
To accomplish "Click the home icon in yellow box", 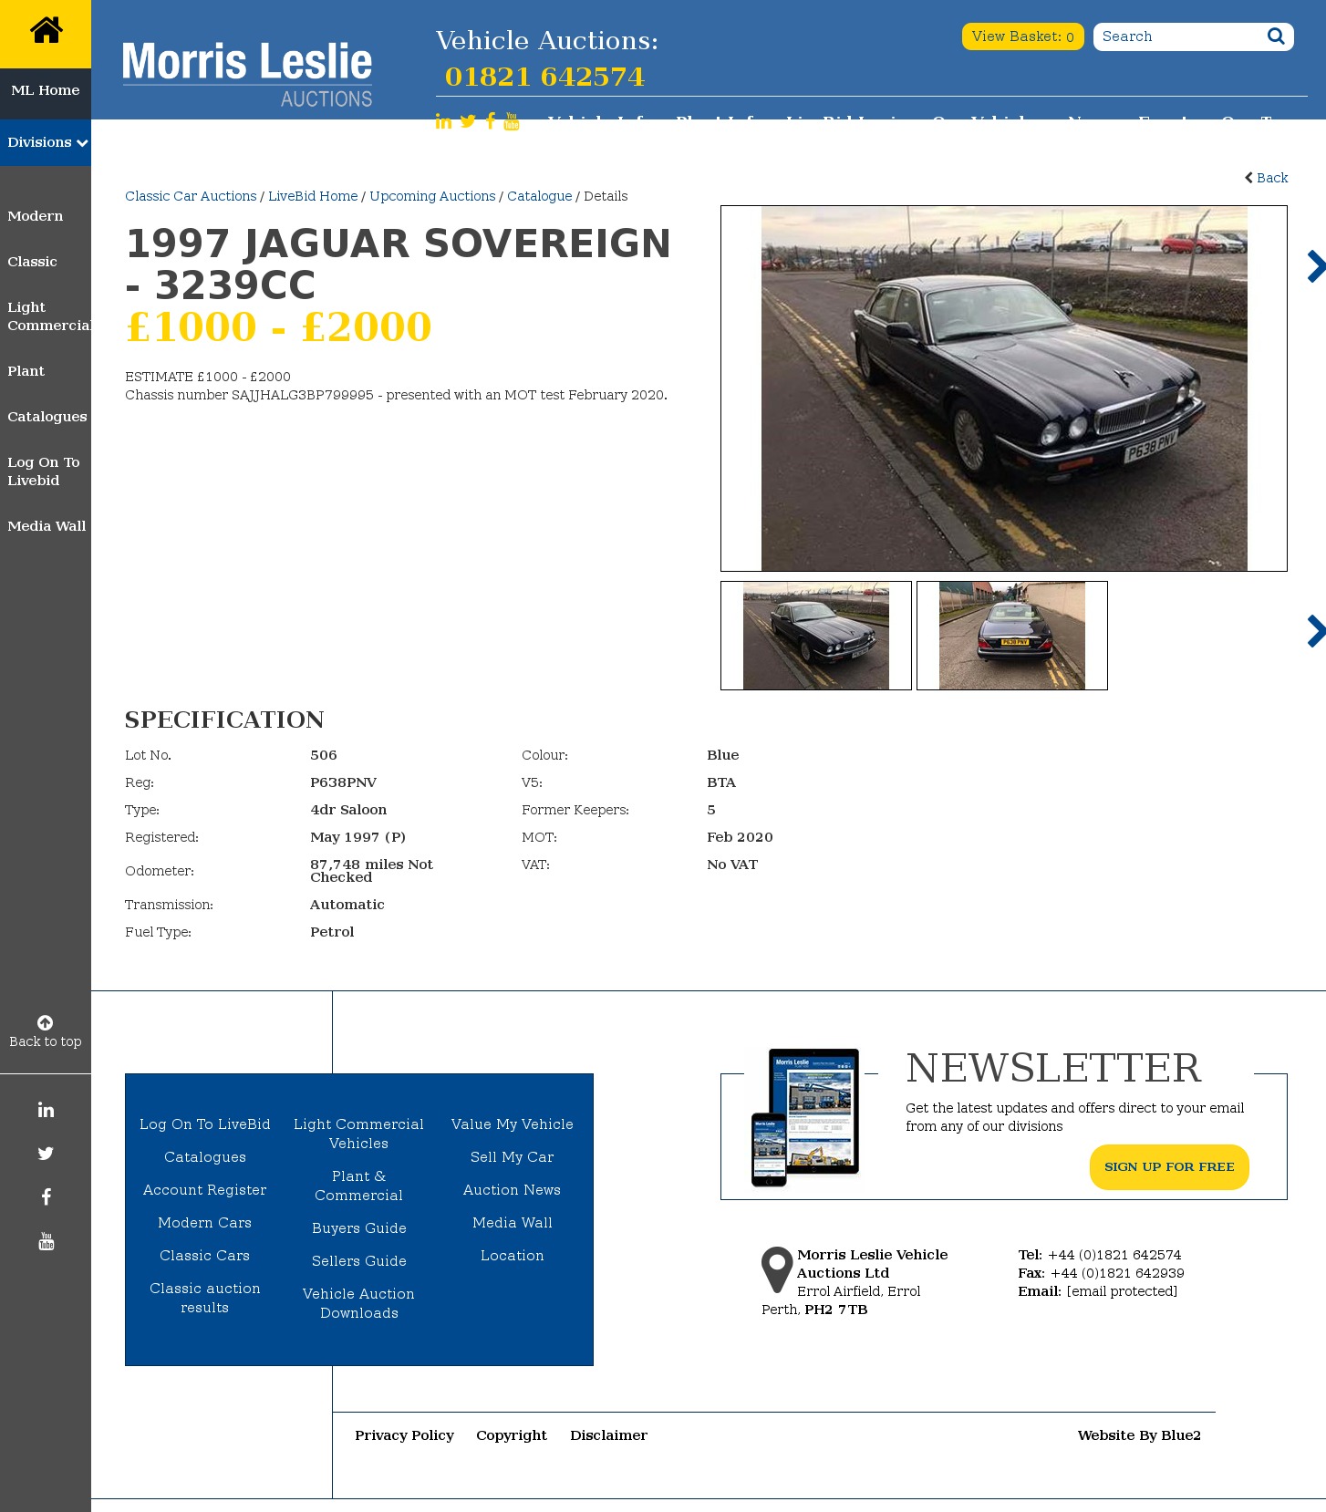I will 46,30.
